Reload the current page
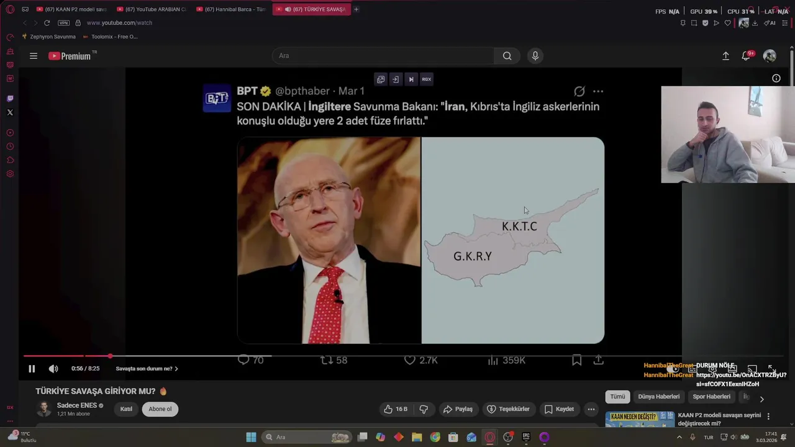The width and height of the screenshot is (795, 447). [x=47, y=23]
